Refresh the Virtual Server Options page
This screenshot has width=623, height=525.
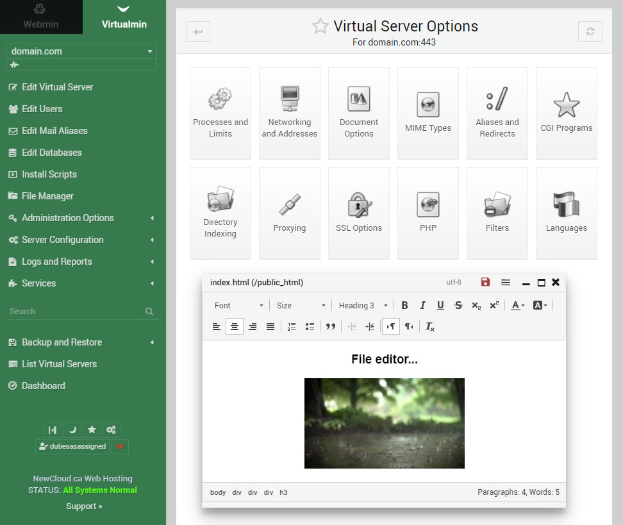coord(590,31)
